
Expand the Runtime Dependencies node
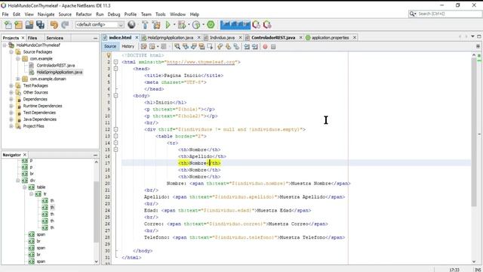pos(11,106)
